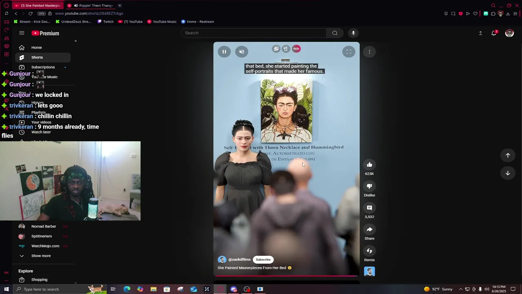522x294 pixels.
Task: Click the heart bookmark icon in the toolbar
Action: pyautogui.click(x=475, y=13)
